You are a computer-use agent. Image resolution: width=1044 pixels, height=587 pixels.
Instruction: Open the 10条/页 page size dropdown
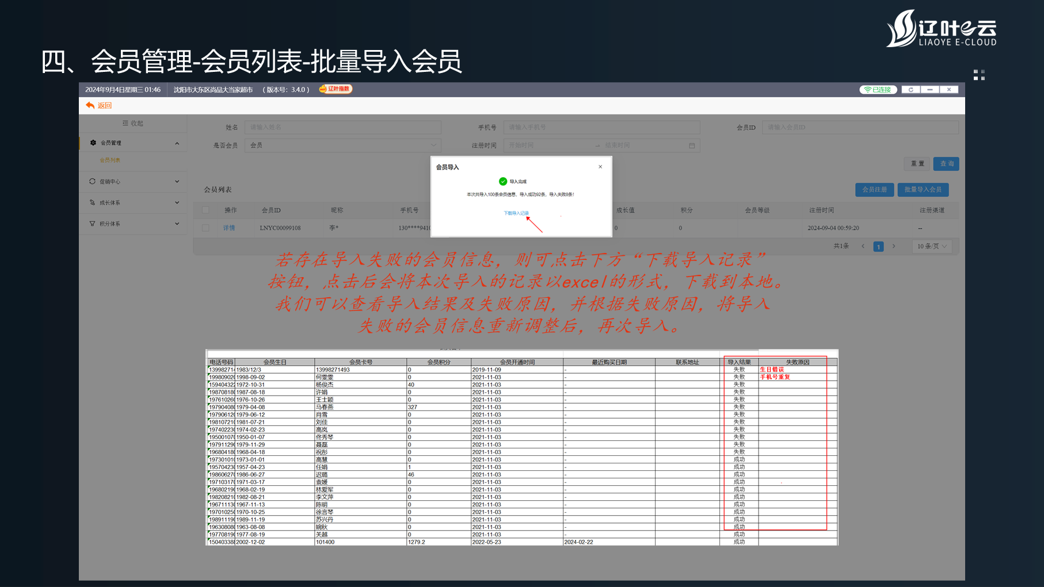click(x=932, y=246)
